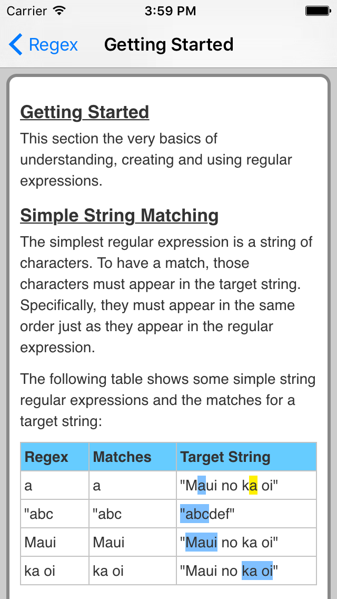Image resolution: width=337 pixels, height=599 pixels.
Task: Tap the highlighted Maui match text
Action: tap(202, 542)
